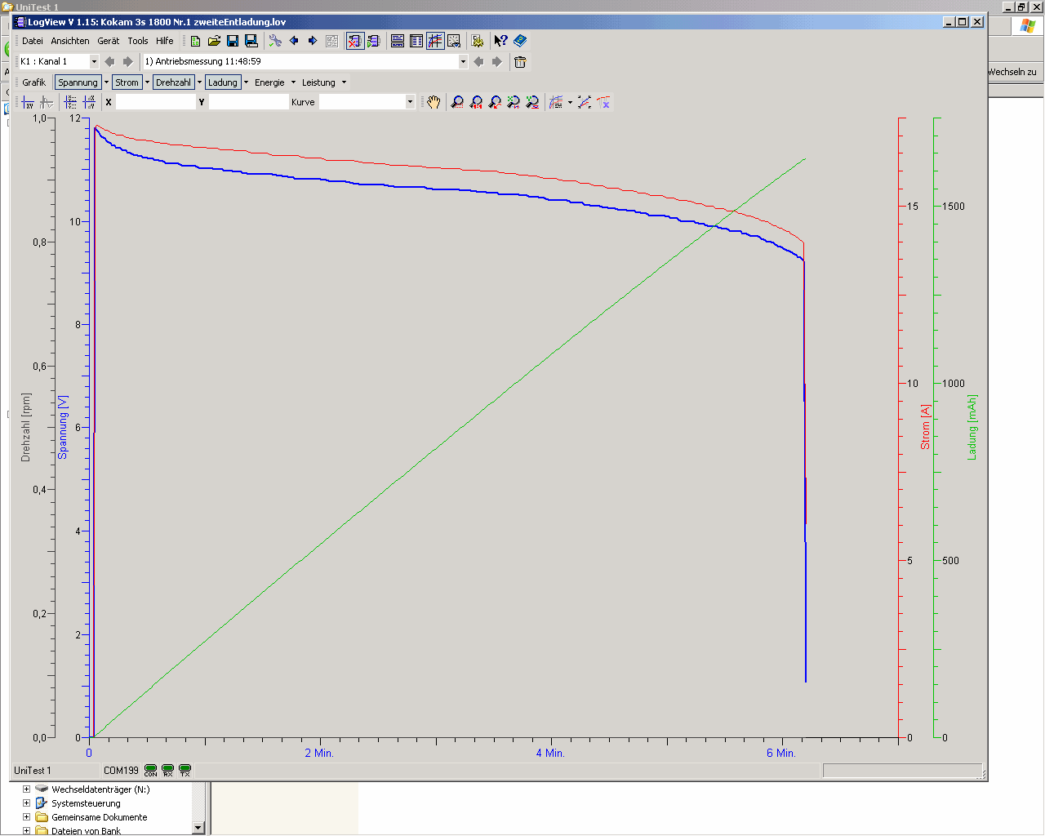Screen dimensions: 1045x836
Task: Toggle the Strom curve display
Action: [x=127, y=82]
